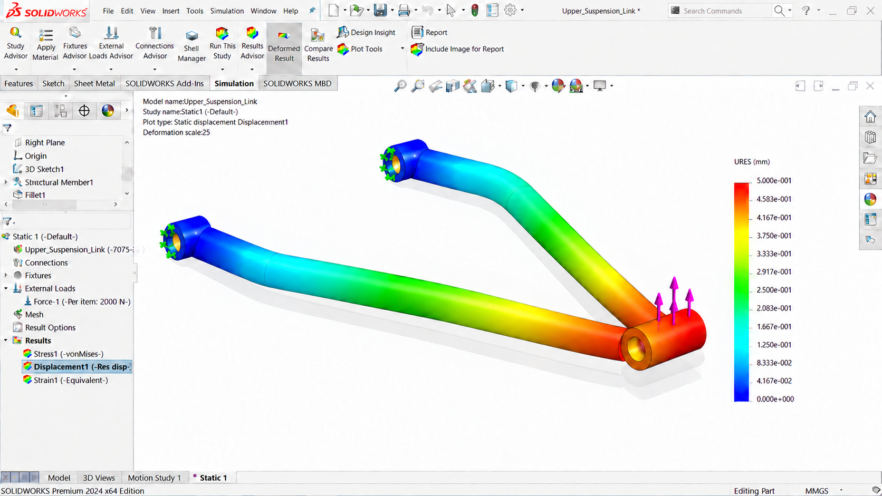The image size is (882, 496).
Task: Open the Fixtures Advisor
Action: tap(75, 43)
